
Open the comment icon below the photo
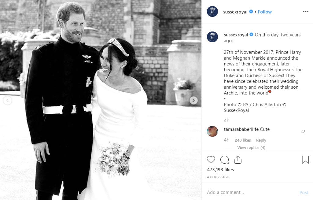pyautogui.click(x=224, y=159)
